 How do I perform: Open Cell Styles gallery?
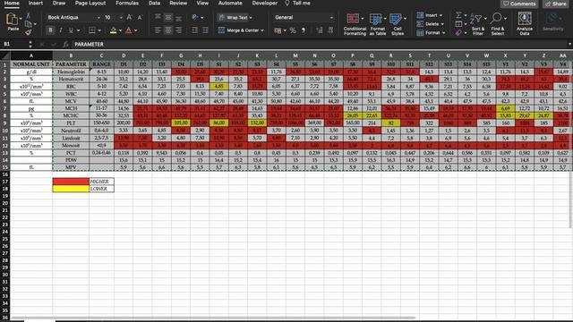click(x=398, y=24)
